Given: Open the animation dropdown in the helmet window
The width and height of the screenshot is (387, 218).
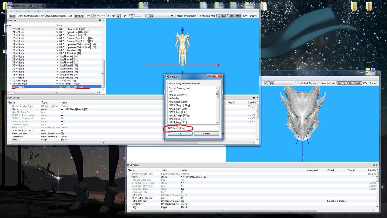Looking at the screenshot, I should [284, 83].
